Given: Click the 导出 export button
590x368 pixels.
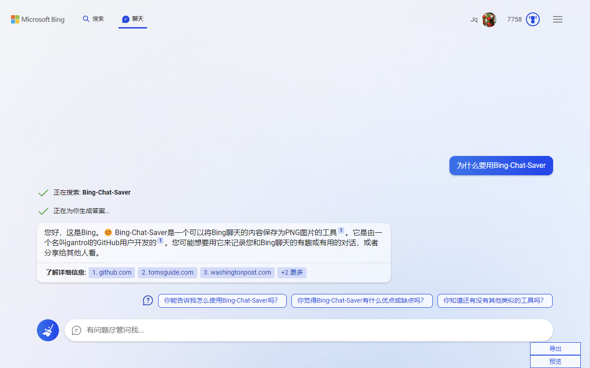Looking at the screenshot, I should click(x=555, y=349).
